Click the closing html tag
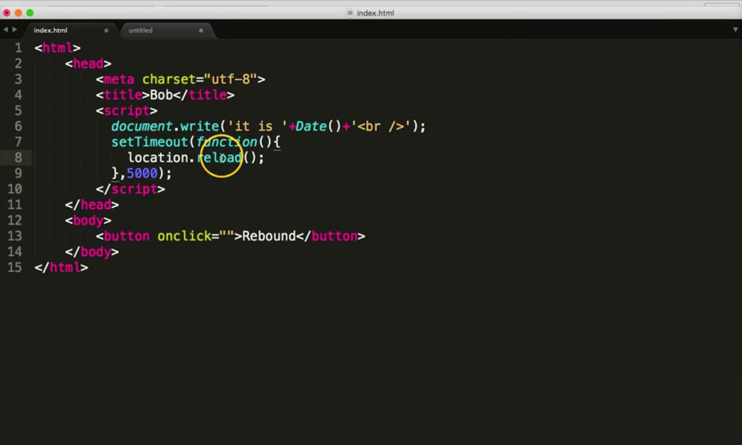Viewport: 742px width, 445px height. pyautogui.click(x=61, y=267)
